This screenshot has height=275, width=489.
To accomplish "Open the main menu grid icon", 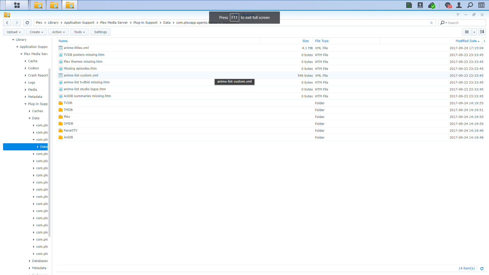I will tap(17, 5).
